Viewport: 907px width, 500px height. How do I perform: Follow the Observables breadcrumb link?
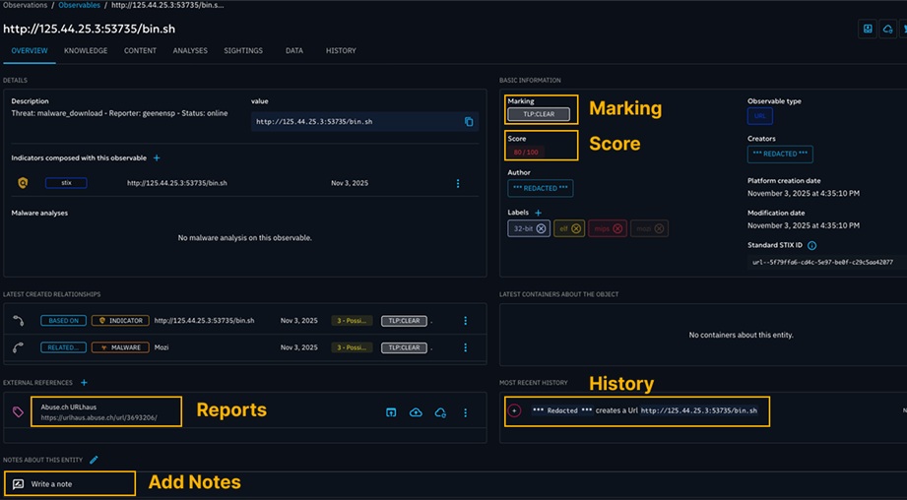(79, 5)
